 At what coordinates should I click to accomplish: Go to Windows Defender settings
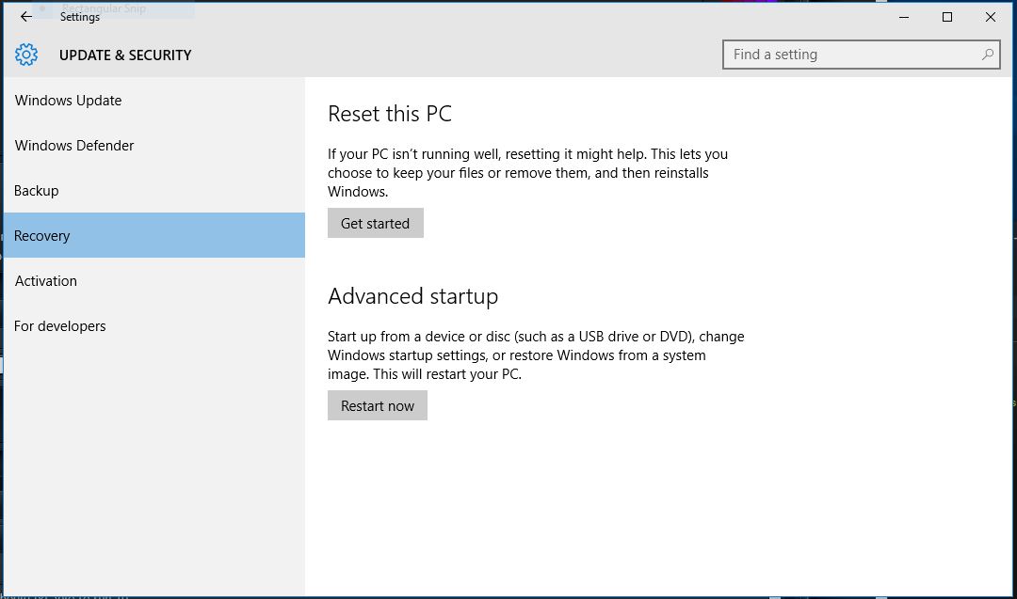pos(74,146)
